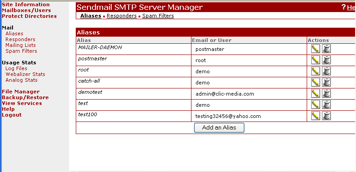Click the Logout link
This screenshot has width=356, height=172.
tap(12, 115)
